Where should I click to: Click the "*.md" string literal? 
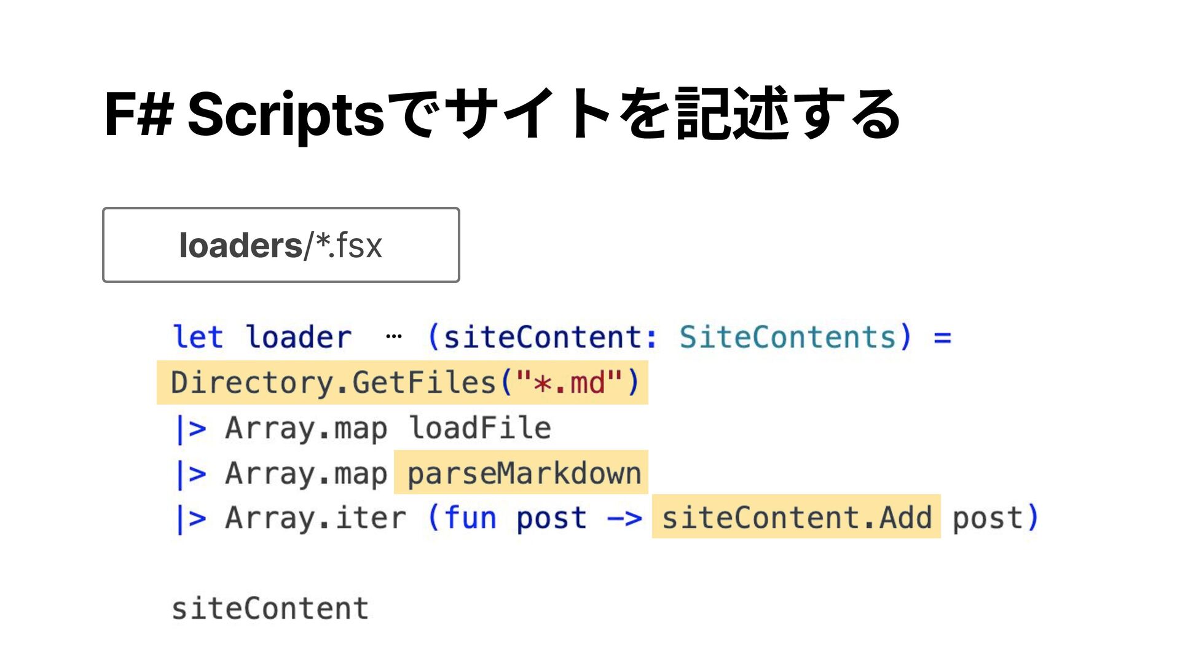(x=569, y=382)
